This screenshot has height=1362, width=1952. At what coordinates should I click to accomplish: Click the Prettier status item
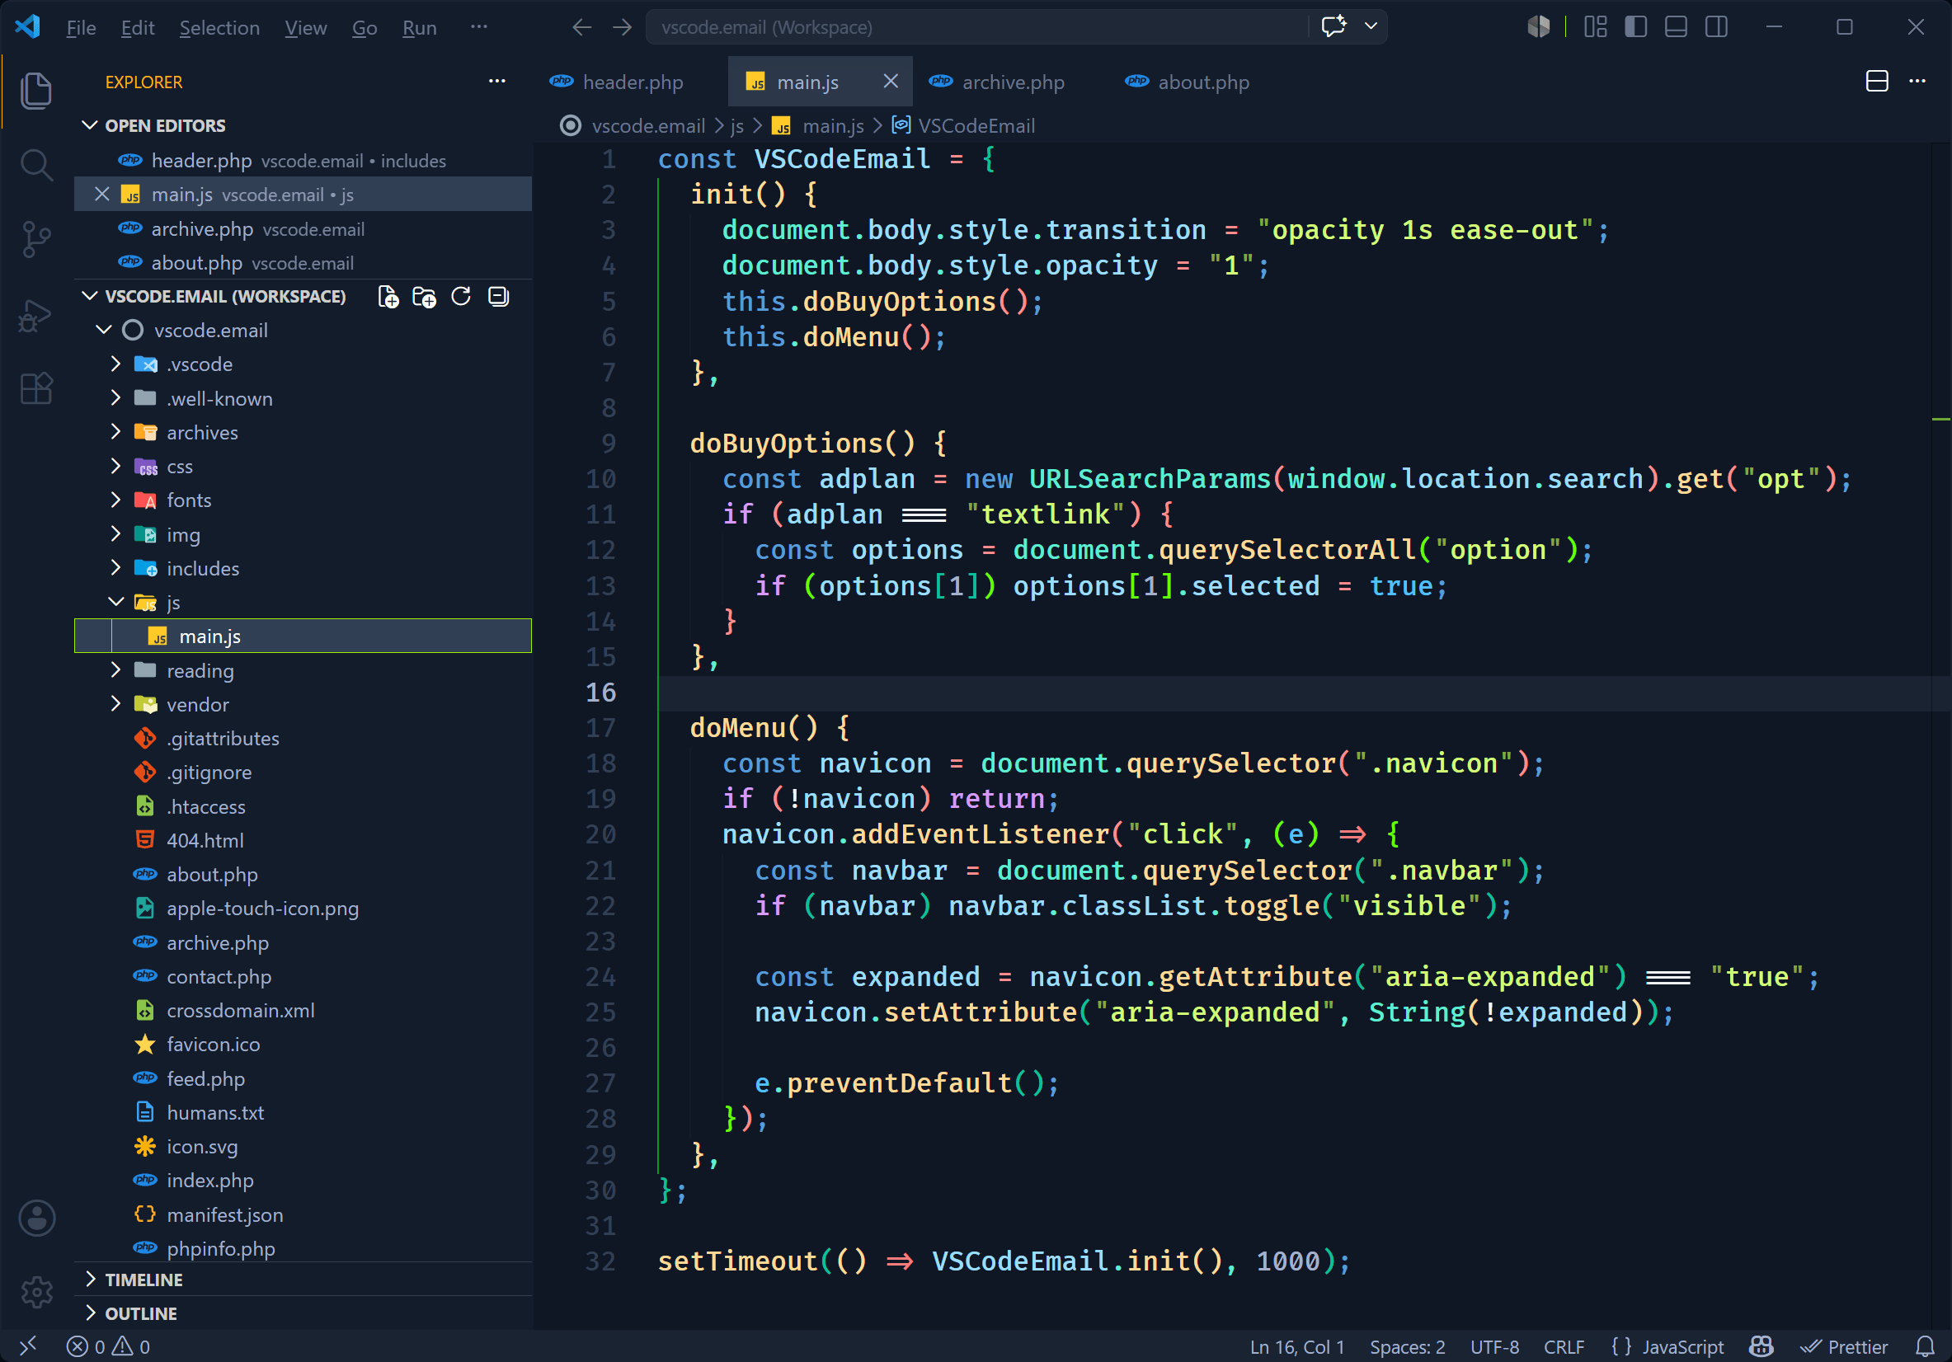[x=1844, y=1346]
